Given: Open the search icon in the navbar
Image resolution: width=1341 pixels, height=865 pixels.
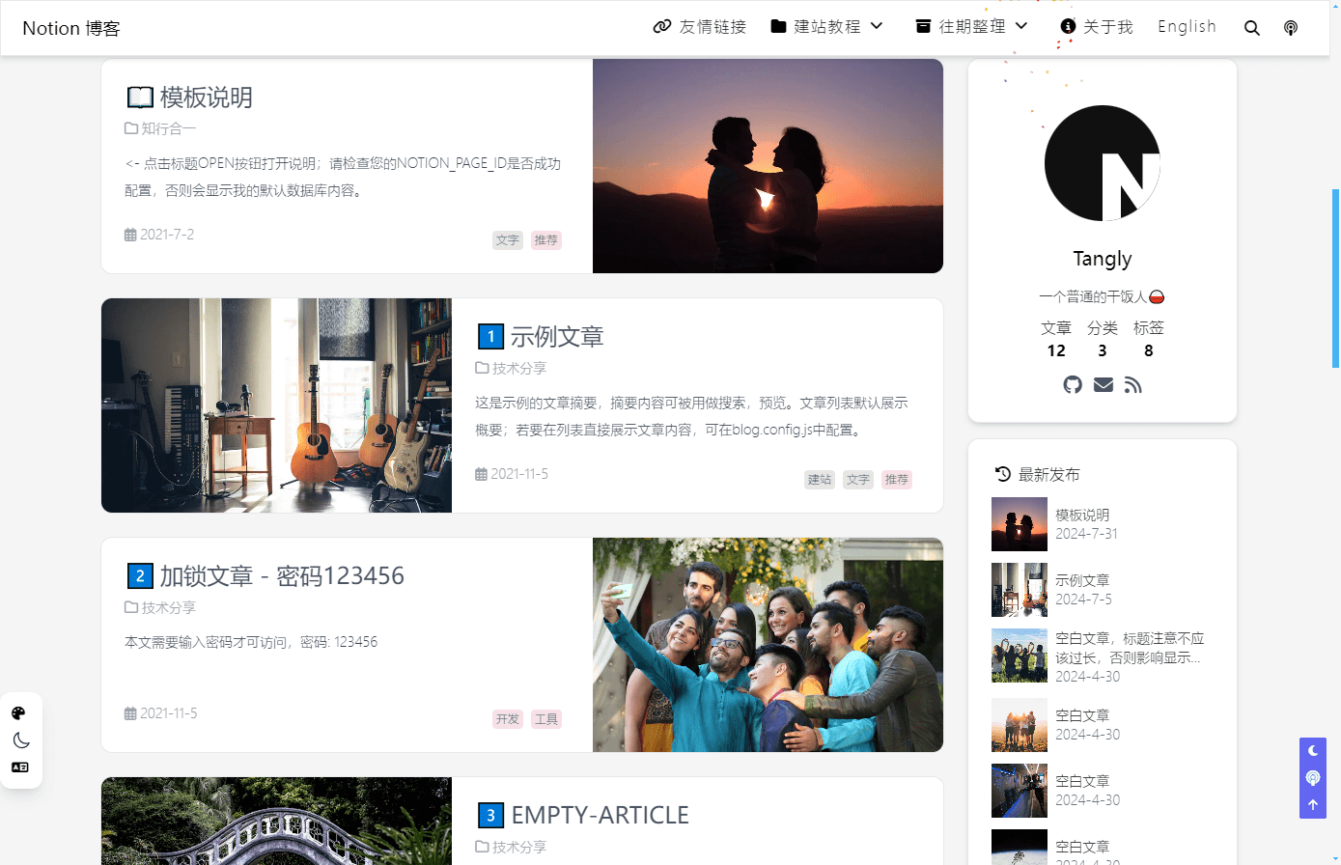Looking at the screenshot, I should (1252, 27).
